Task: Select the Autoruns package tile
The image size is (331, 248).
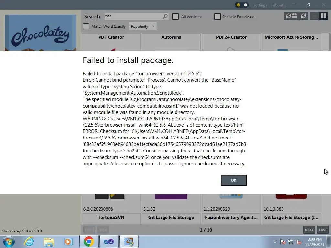Action: [x=171, y=42]
